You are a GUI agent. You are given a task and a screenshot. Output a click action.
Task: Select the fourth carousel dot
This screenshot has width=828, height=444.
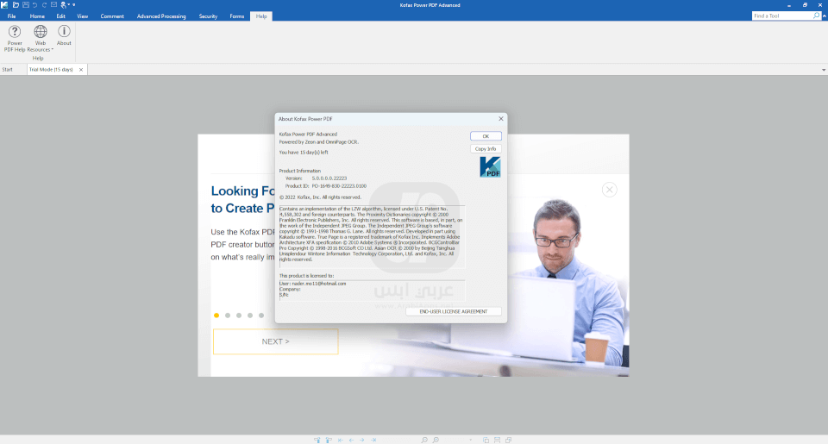(x=250, y=316)
